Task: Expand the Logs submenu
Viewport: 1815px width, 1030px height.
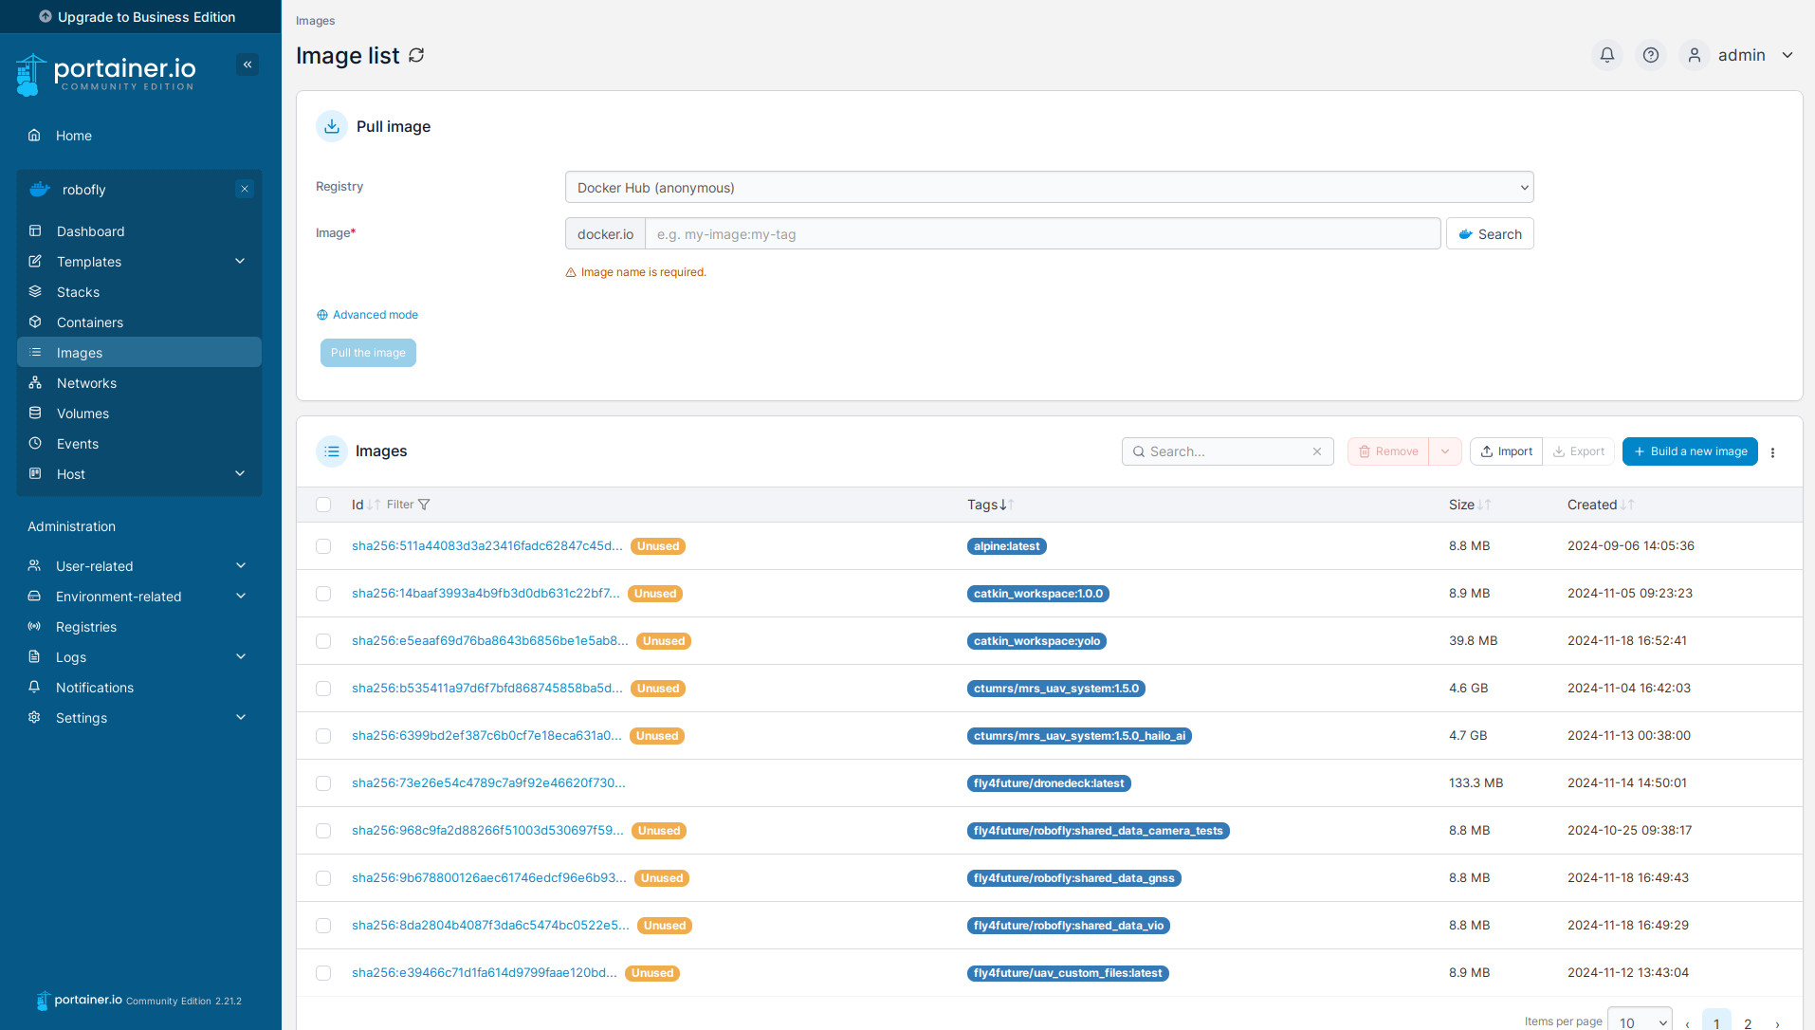Action: pyautogui.click(x=241, y=657)
